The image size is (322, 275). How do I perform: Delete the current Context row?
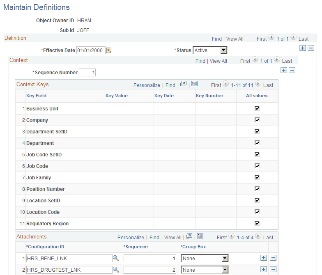pyautogui.click(x=292, y=71)
